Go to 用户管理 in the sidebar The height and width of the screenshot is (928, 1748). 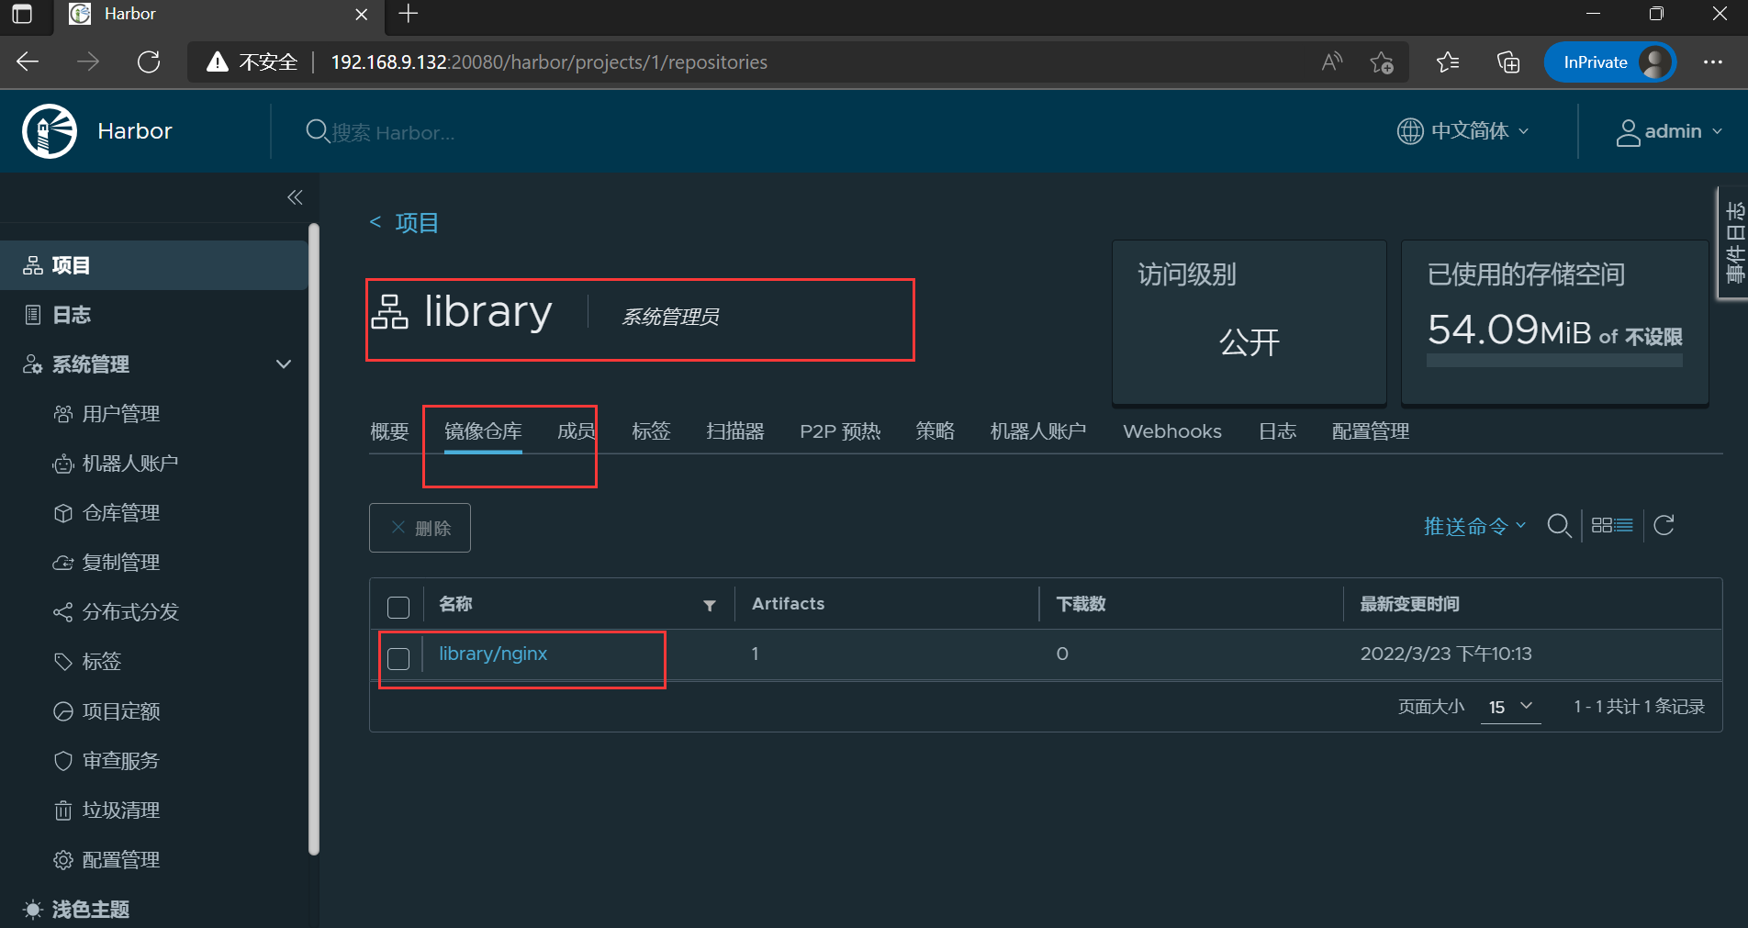(120, 414)
